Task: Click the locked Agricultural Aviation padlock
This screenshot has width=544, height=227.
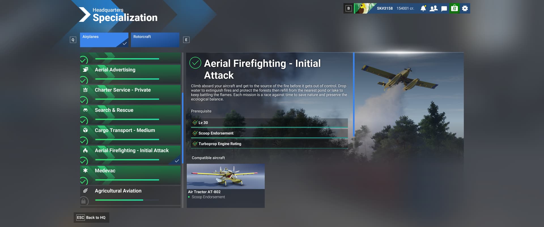Action: click(x=83, y=201)
